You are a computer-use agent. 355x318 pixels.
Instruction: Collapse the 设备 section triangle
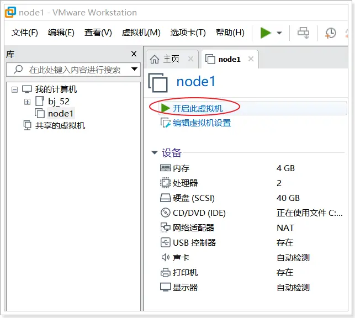click(155, 152)
